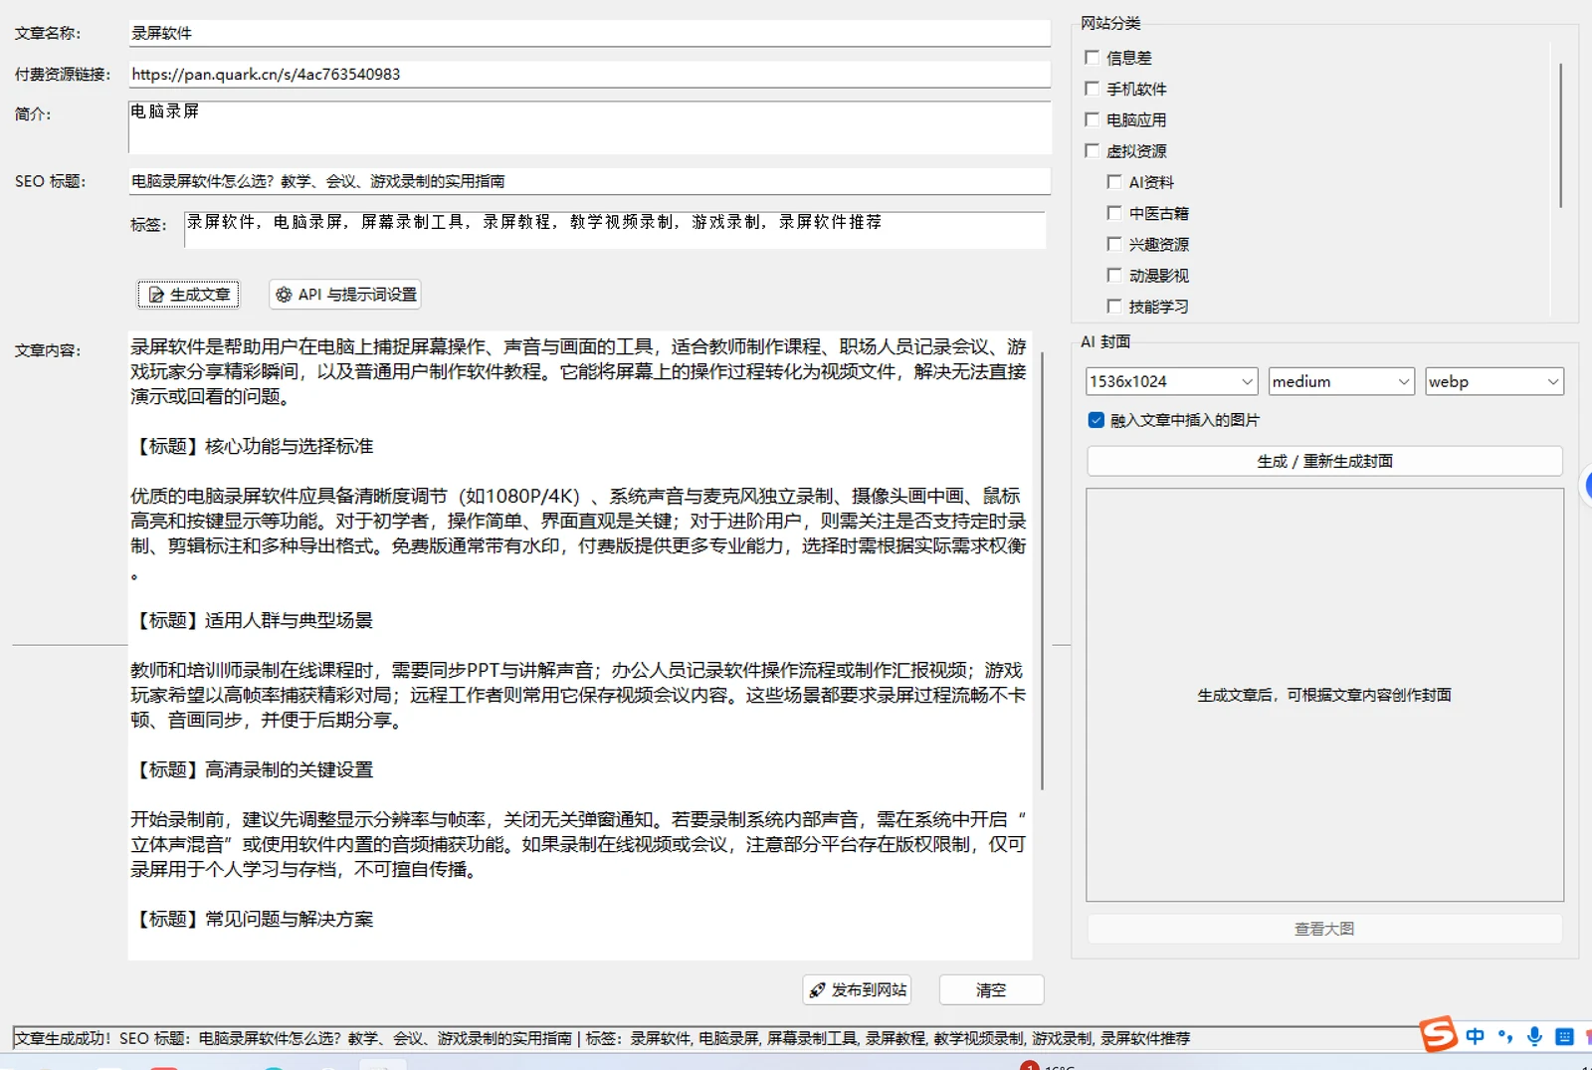Screen dimensions: 1592x1070
Task: Click heading 【标题】核心功能与选择标准
Action: (253, 446)
